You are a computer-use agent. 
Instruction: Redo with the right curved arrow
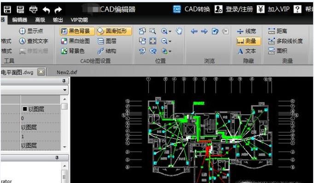(58, 10)
